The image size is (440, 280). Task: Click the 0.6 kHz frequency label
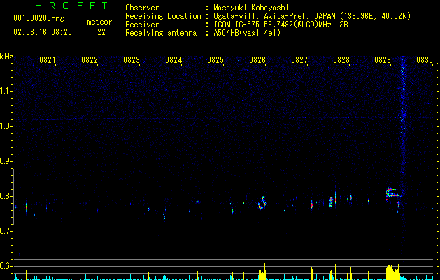(x=6, y=266)
